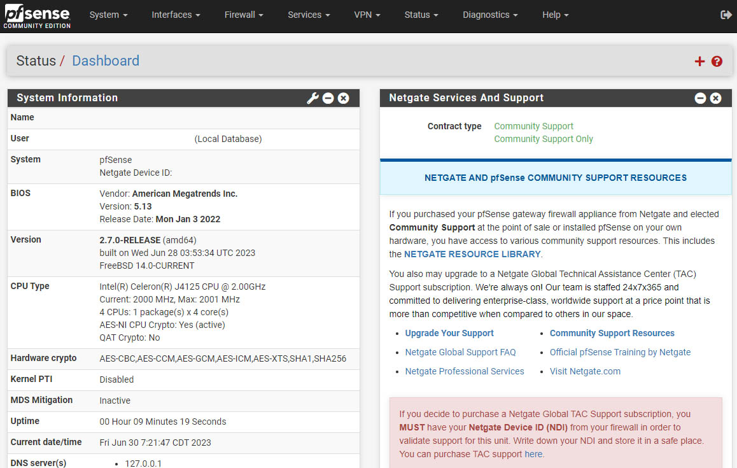Click the Netgate Device ID label

136,173
